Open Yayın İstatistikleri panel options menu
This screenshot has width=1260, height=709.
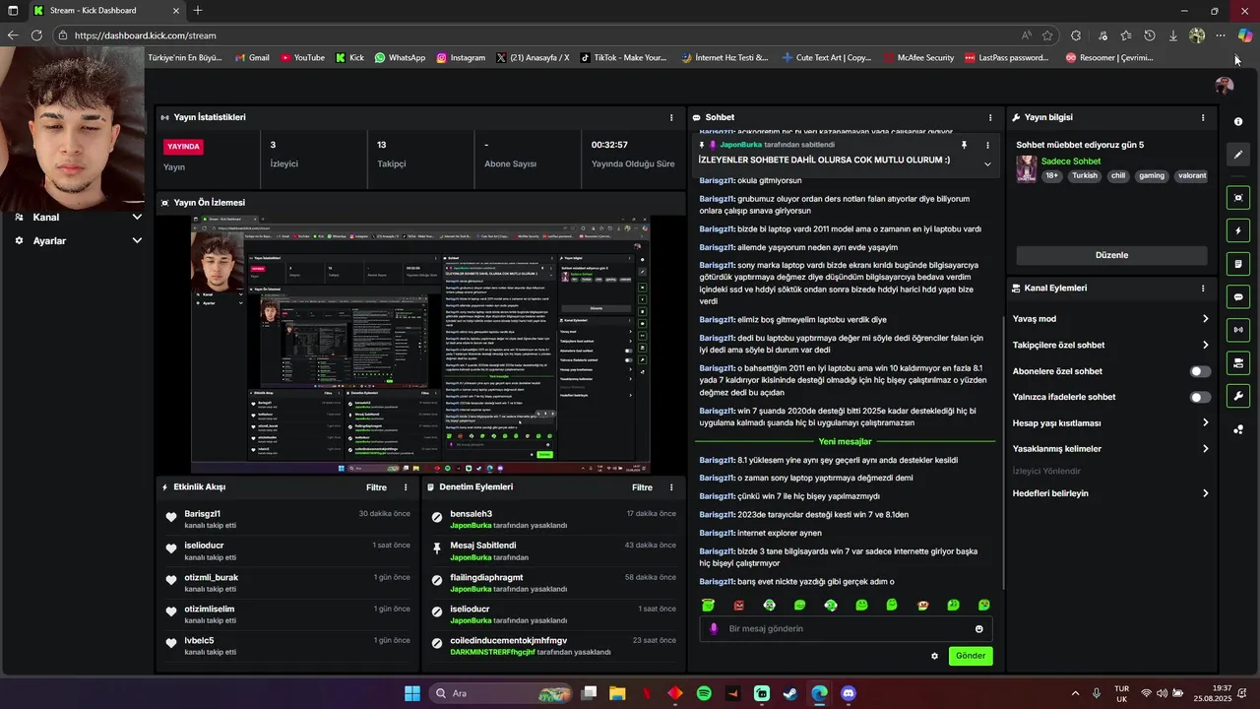pyautogui.click(x=671, y=117)
